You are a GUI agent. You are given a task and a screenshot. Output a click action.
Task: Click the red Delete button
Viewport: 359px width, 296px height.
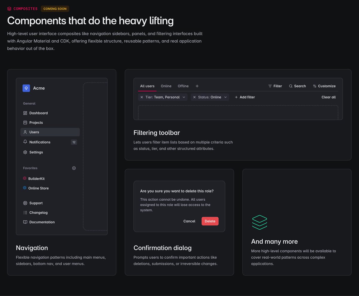coord(210,221)
